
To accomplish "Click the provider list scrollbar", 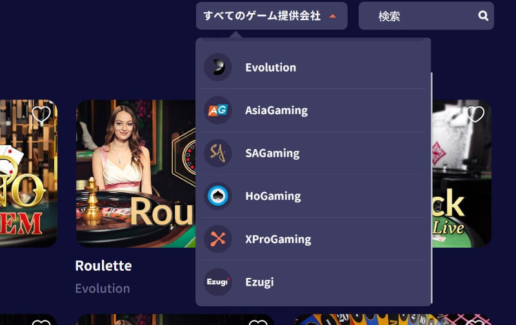I will [x=432, y=188].
